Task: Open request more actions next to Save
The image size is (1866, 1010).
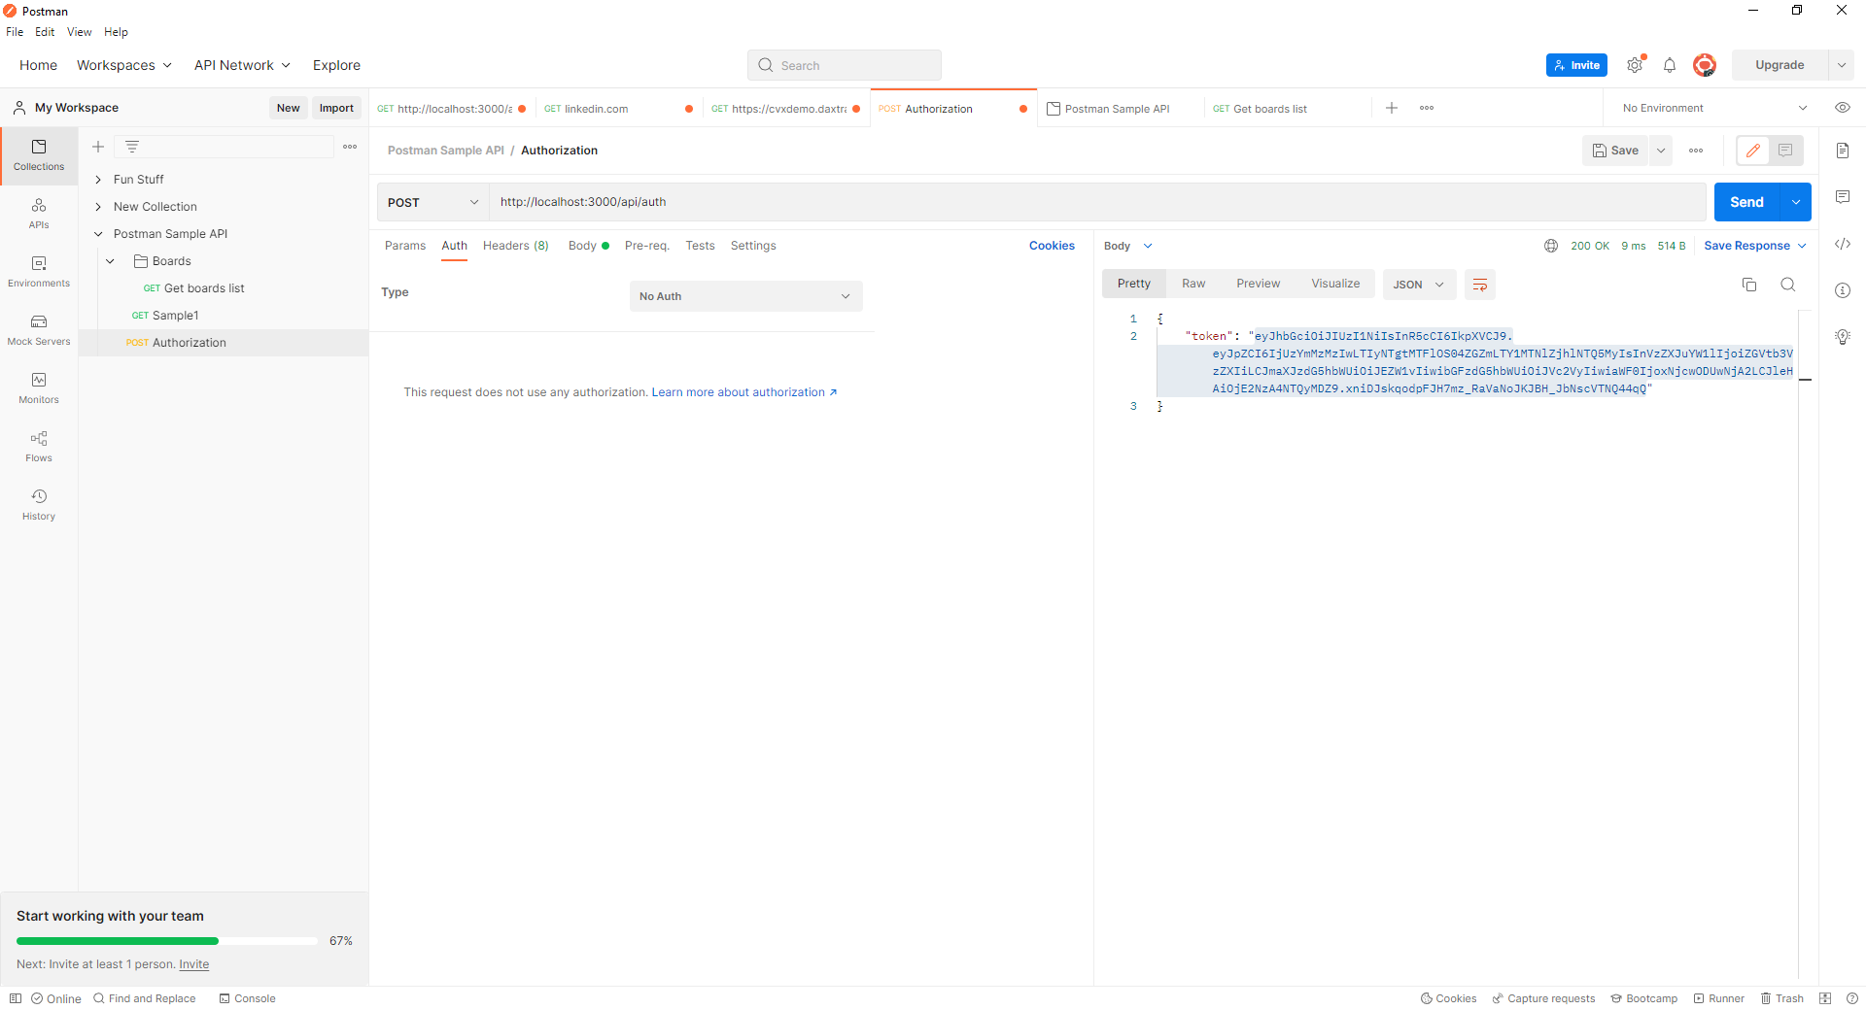Action: (1696, 151)
